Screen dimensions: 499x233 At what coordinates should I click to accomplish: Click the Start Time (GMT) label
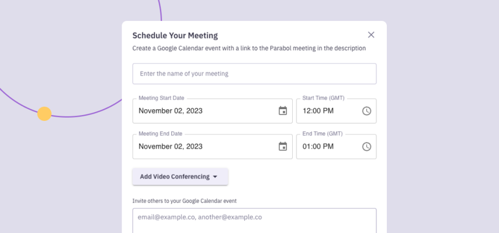tap(323, 98)
